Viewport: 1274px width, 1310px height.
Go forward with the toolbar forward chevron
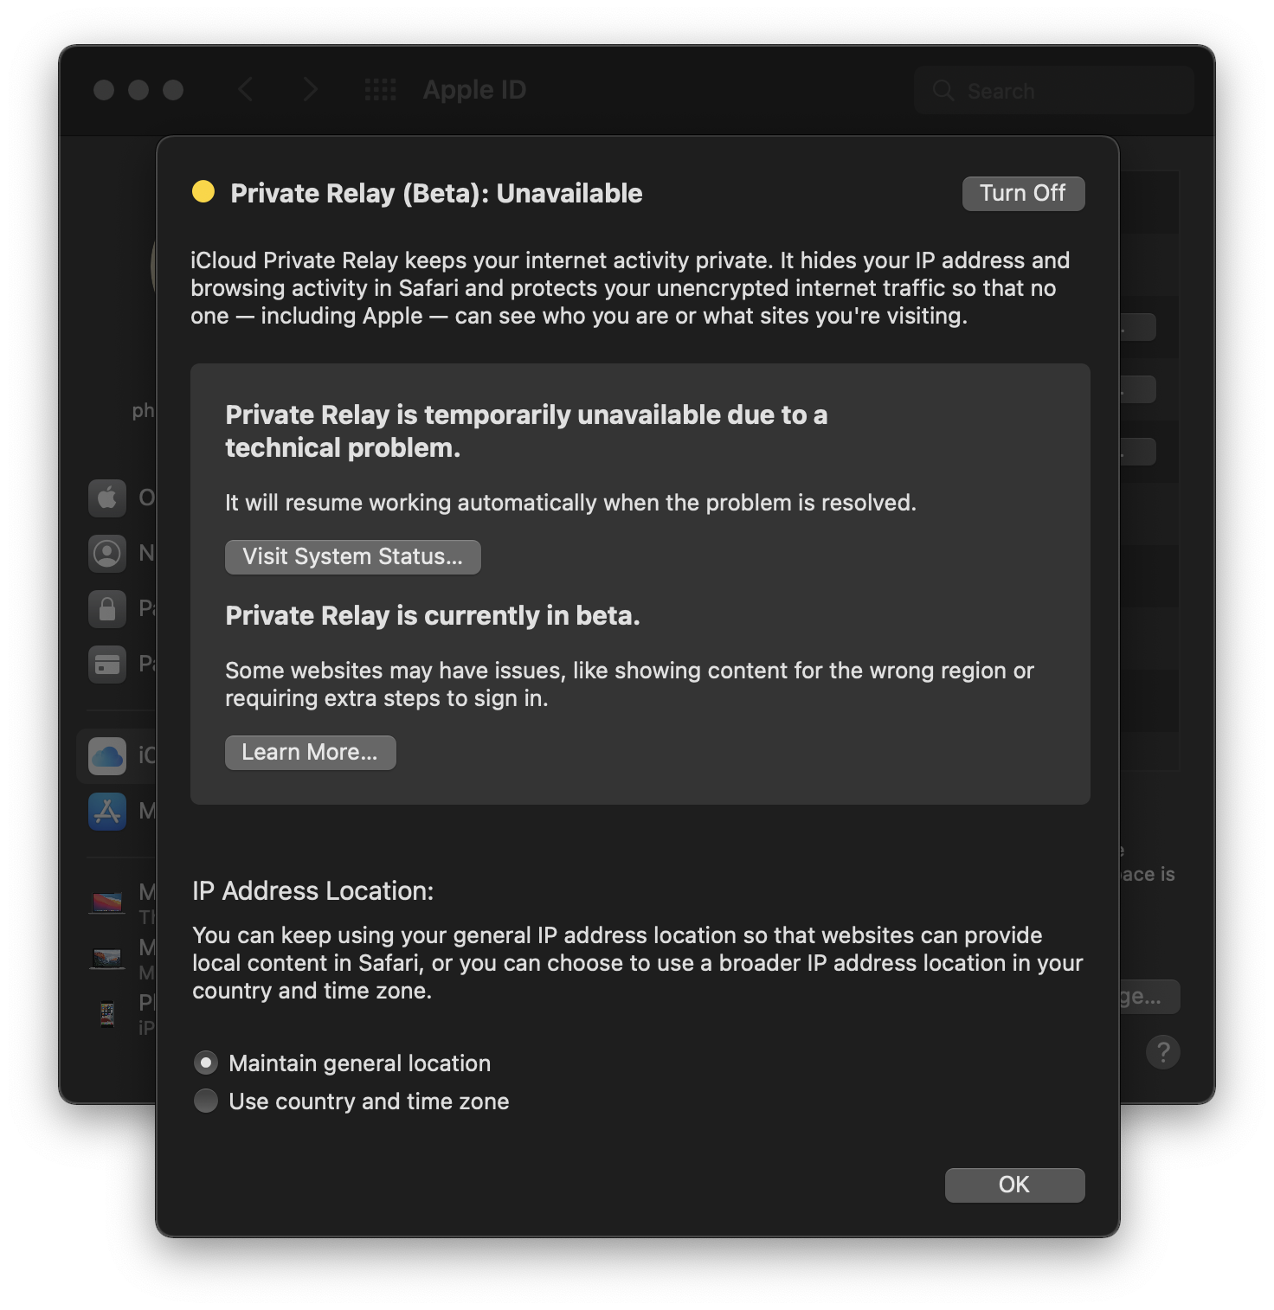click(x=310, y=89)
